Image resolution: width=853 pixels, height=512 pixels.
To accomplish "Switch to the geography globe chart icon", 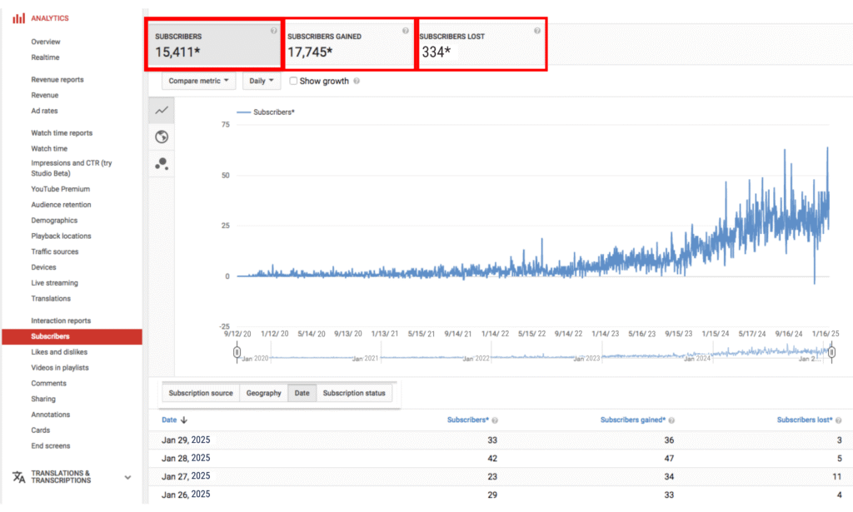I will [162, 137].
